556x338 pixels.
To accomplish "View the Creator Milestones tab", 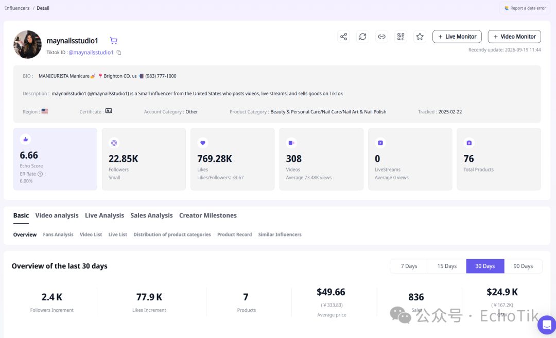I will coord(208,215).
